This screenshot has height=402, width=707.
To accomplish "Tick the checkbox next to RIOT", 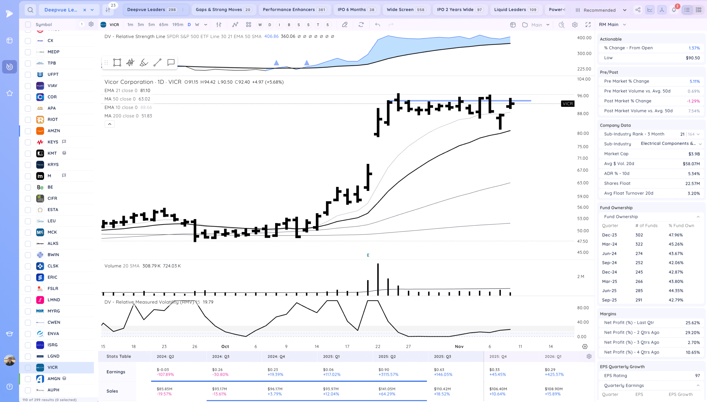I will tap(28, 120).
